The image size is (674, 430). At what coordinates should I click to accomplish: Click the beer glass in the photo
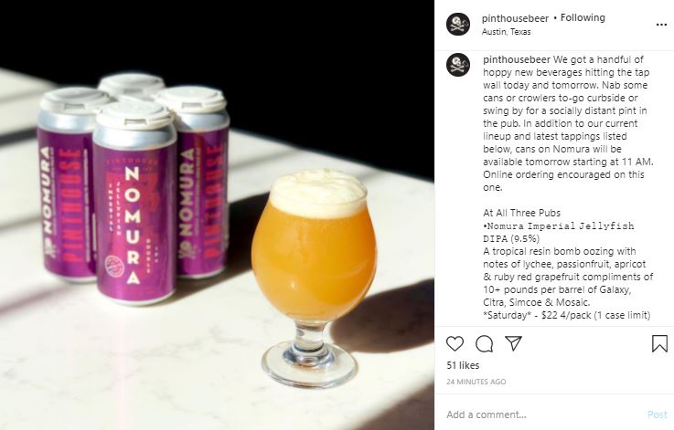point(314,278)
